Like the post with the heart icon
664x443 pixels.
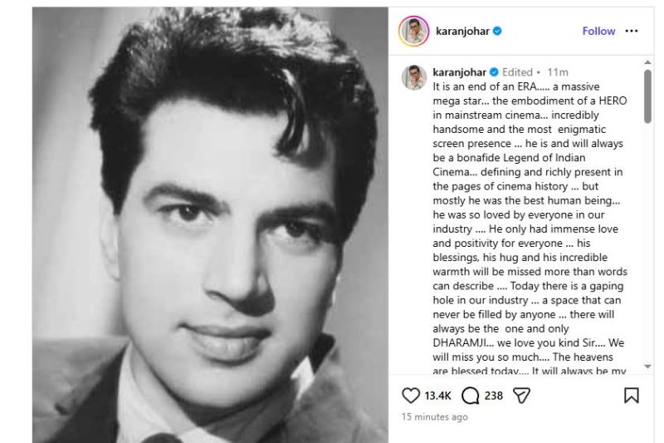pos(410,396)
